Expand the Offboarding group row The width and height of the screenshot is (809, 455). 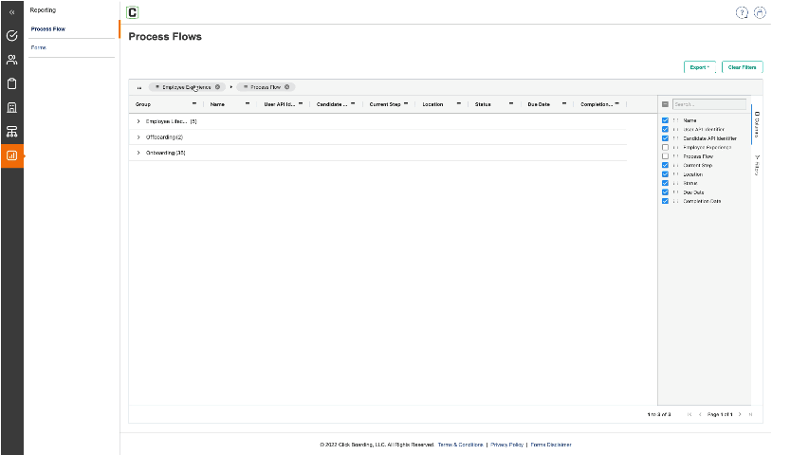click(138, 137)
